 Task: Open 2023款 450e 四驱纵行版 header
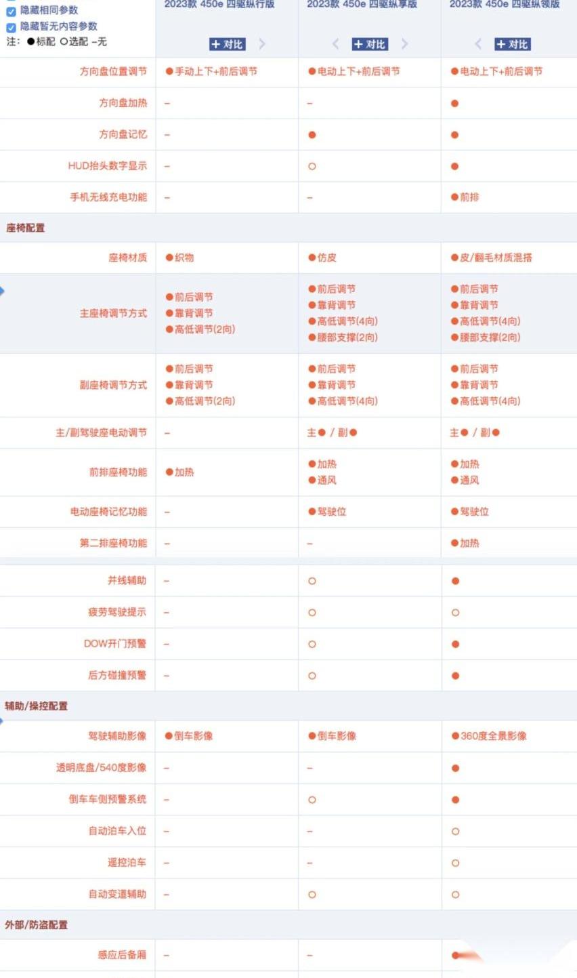[219, 4]
